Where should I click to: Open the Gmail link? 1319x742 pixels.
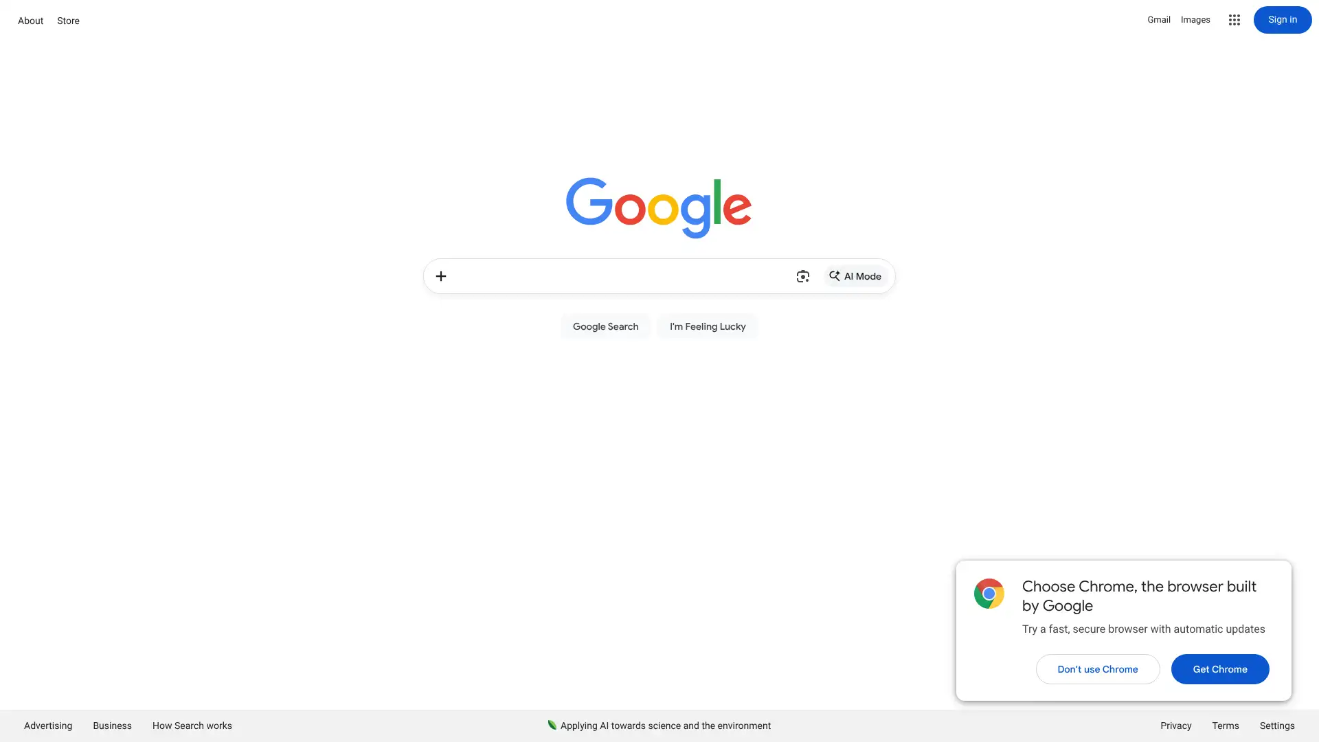(1158, 20)
